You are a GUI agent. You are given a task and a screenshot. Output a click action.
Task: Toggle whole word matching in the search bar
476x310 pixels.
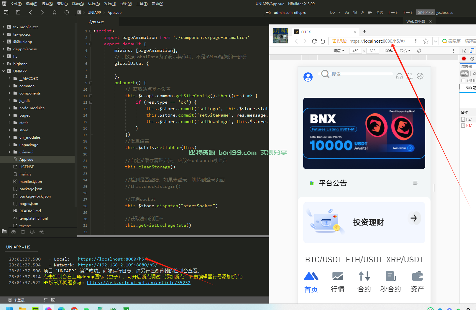(354, 12)
